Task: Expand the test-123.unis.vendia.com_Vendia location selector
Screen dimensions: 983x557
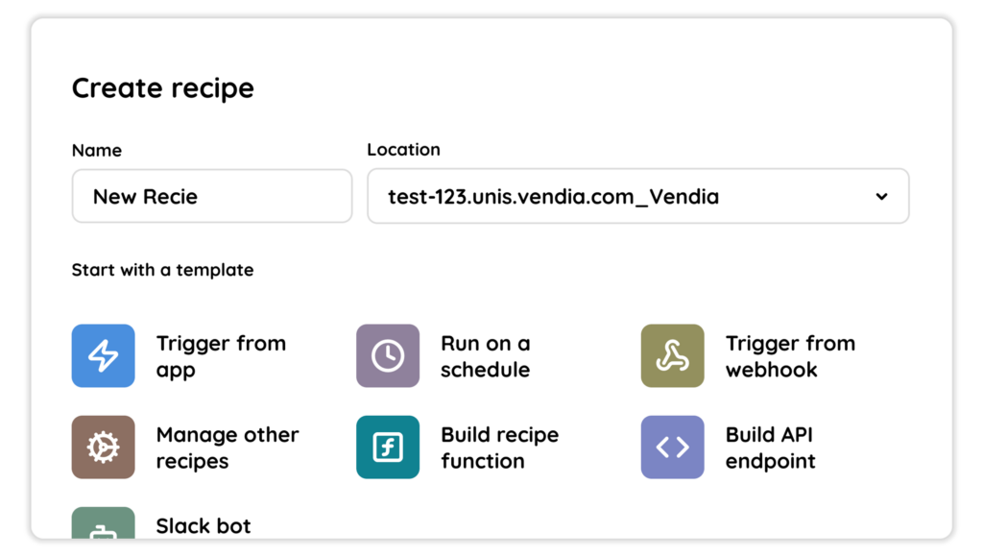Action: 638,196
